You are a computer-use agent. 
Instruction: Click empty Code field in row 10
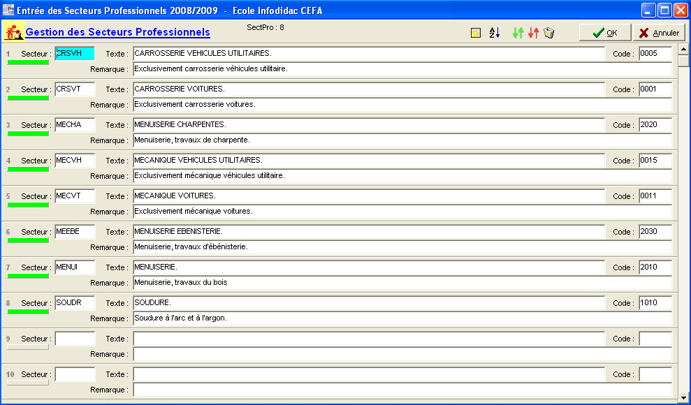pyautogui.click(x=655, y=374)
